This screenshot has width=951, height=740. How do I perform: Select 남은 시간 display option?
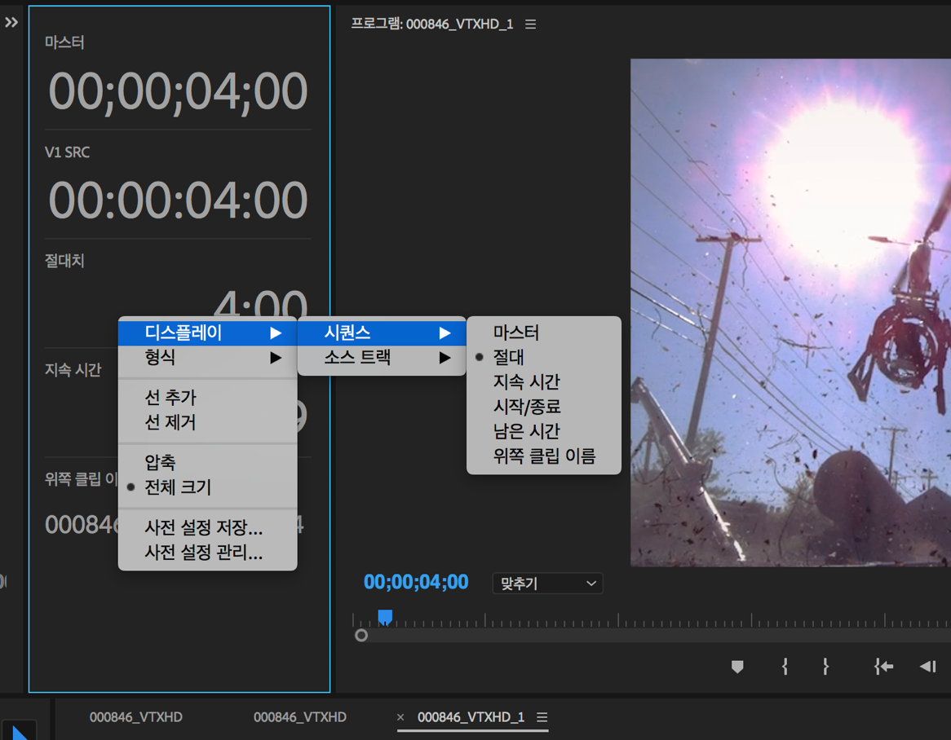pos(543,431)
